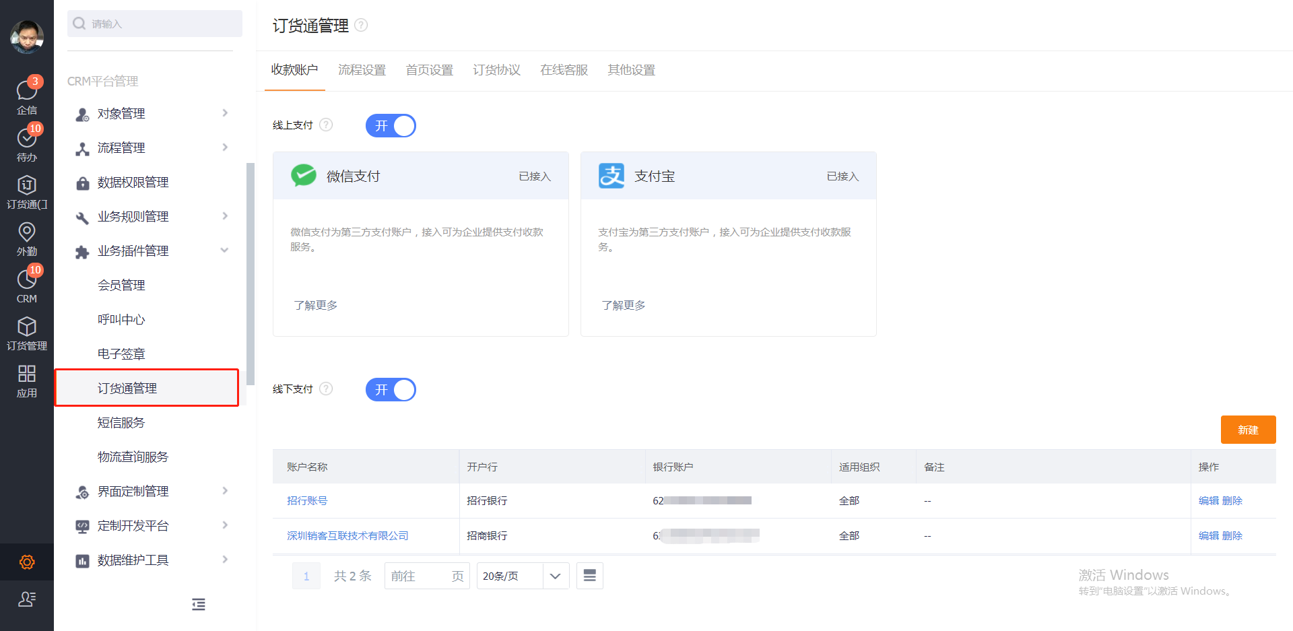Click 编辑 for 深圳销客互联技术有限公司 row
The height and width of the screenshot is (631, 1293).
(x=1209, y=535)
